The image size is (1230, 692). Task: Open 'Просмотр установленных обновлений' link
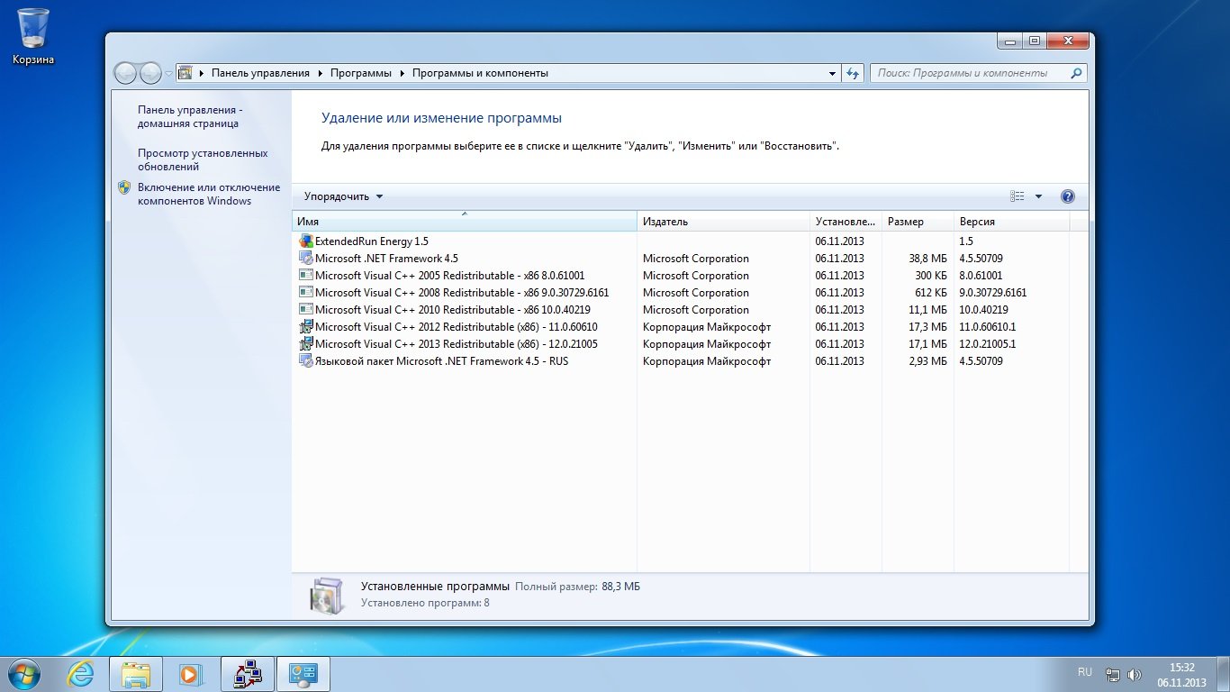[203, 159]
